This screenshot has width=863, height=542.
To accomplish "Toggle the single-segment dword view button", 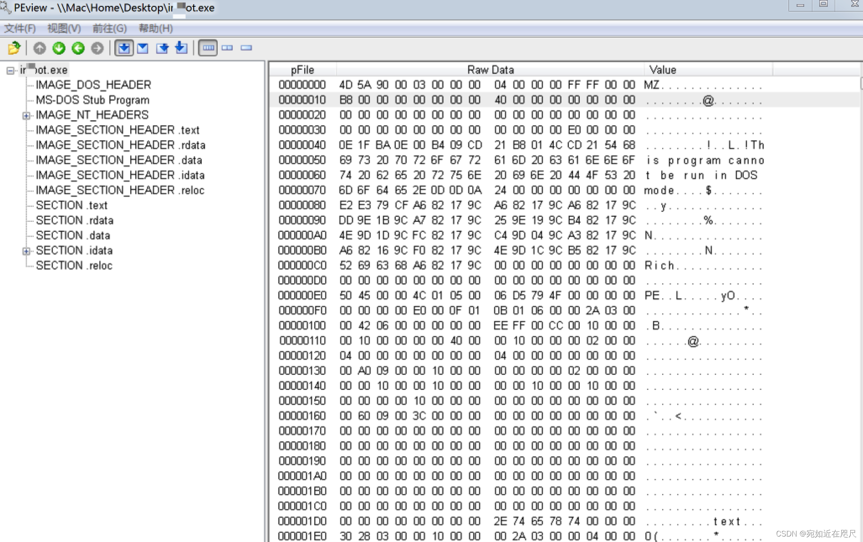I will (x=246, y=48).
